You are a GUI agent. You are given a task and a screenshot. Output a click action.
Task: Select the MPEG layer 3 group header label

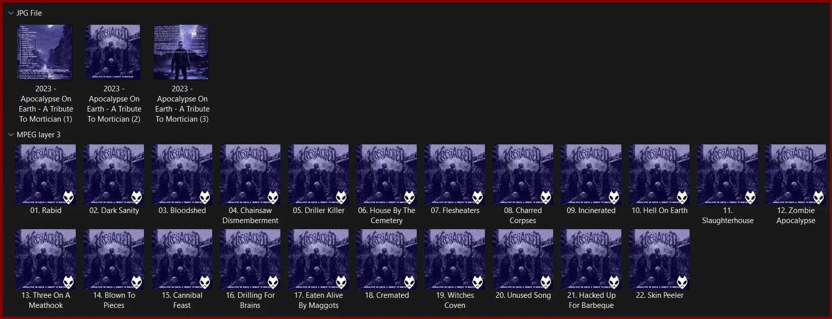(x=38, y=135)
